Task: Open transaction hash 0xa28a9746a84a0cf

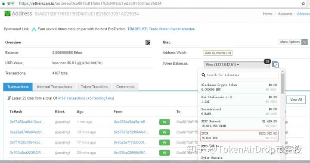Action: coord(27,132)
